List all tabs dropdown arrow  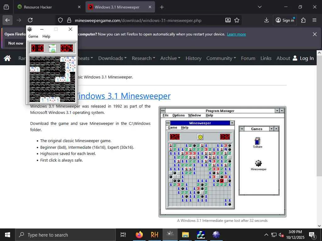click(259, 7)
